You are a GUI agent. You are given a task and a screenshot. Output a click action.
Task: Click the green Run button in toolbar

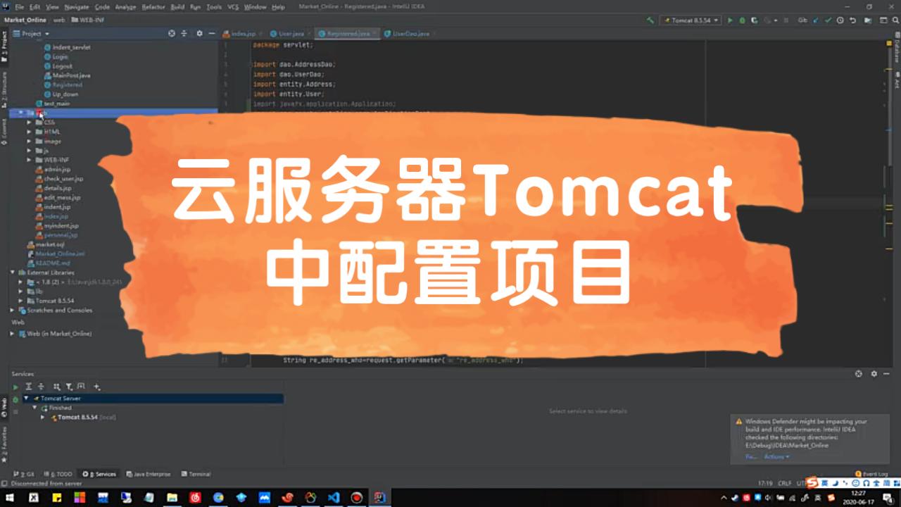[730, 20]
